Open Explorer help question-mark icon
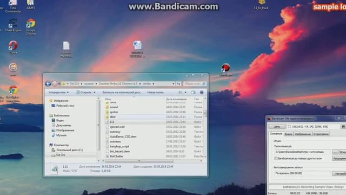 (x=202, y=93)
